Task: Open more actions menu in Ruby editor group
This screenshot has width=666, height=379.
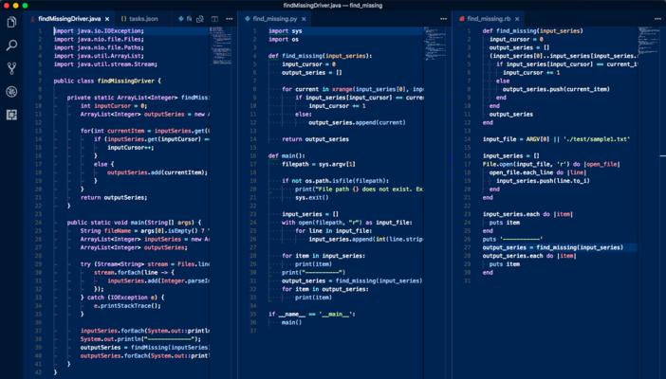Action: (657, 19)
